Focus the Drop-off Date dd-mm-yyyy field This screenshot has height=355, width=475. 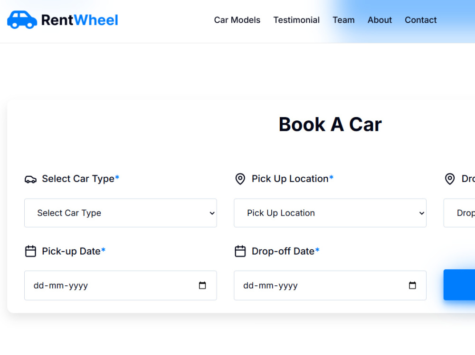click(x=330, y=285)
